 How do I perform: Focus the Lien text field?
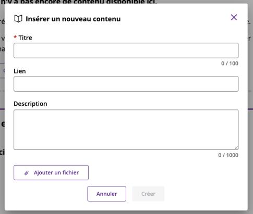click(126, 84)
